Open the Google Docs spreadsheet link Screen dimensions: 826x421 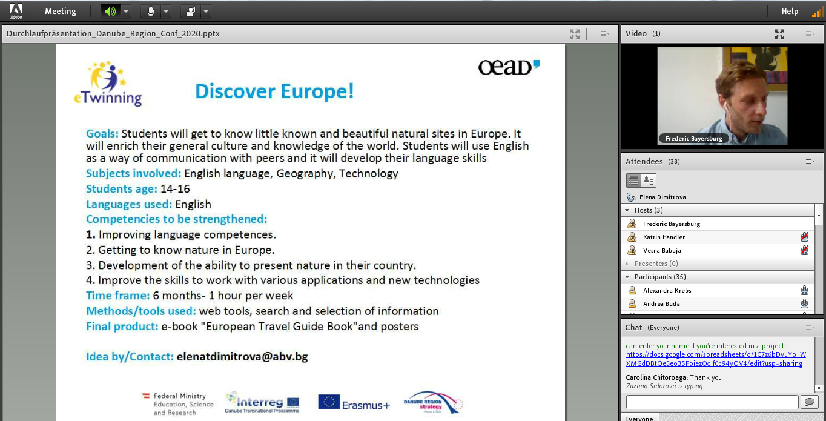click(x=716, y=359)
